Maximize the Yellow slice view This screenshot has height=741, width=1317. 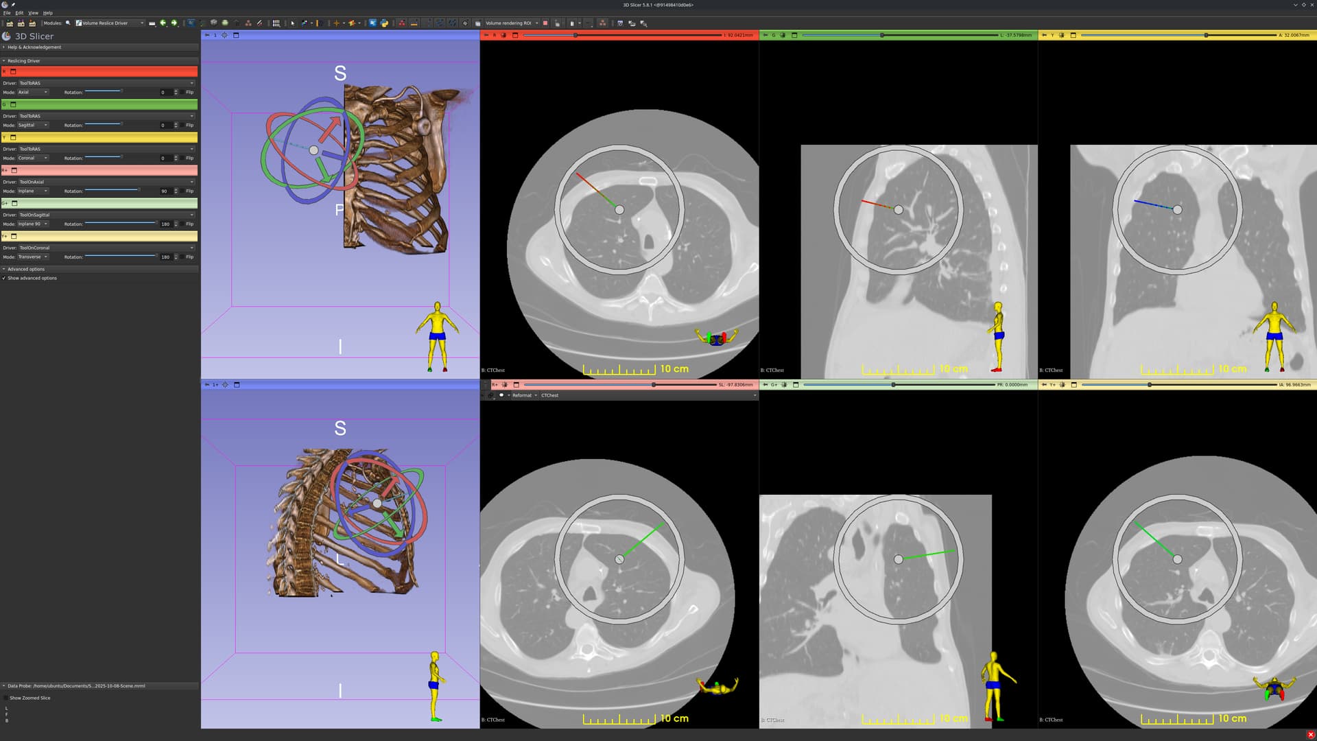[1073, 35]
